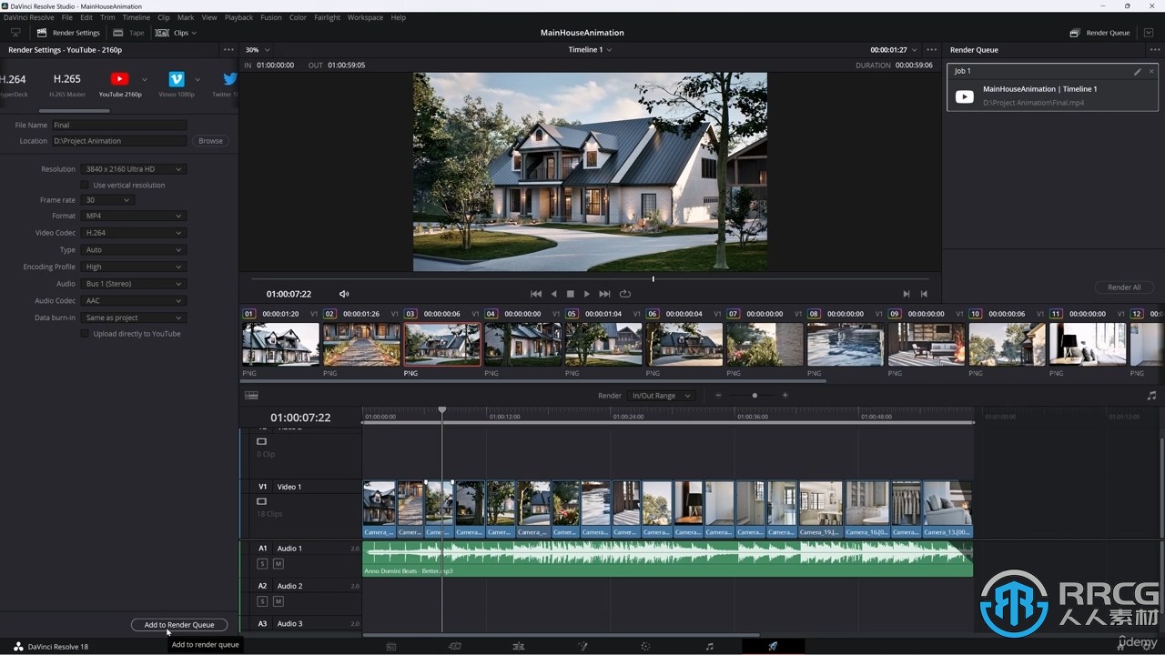
Task: Open Render In/Out Range dropdown
Action: (x=662, y=396)
